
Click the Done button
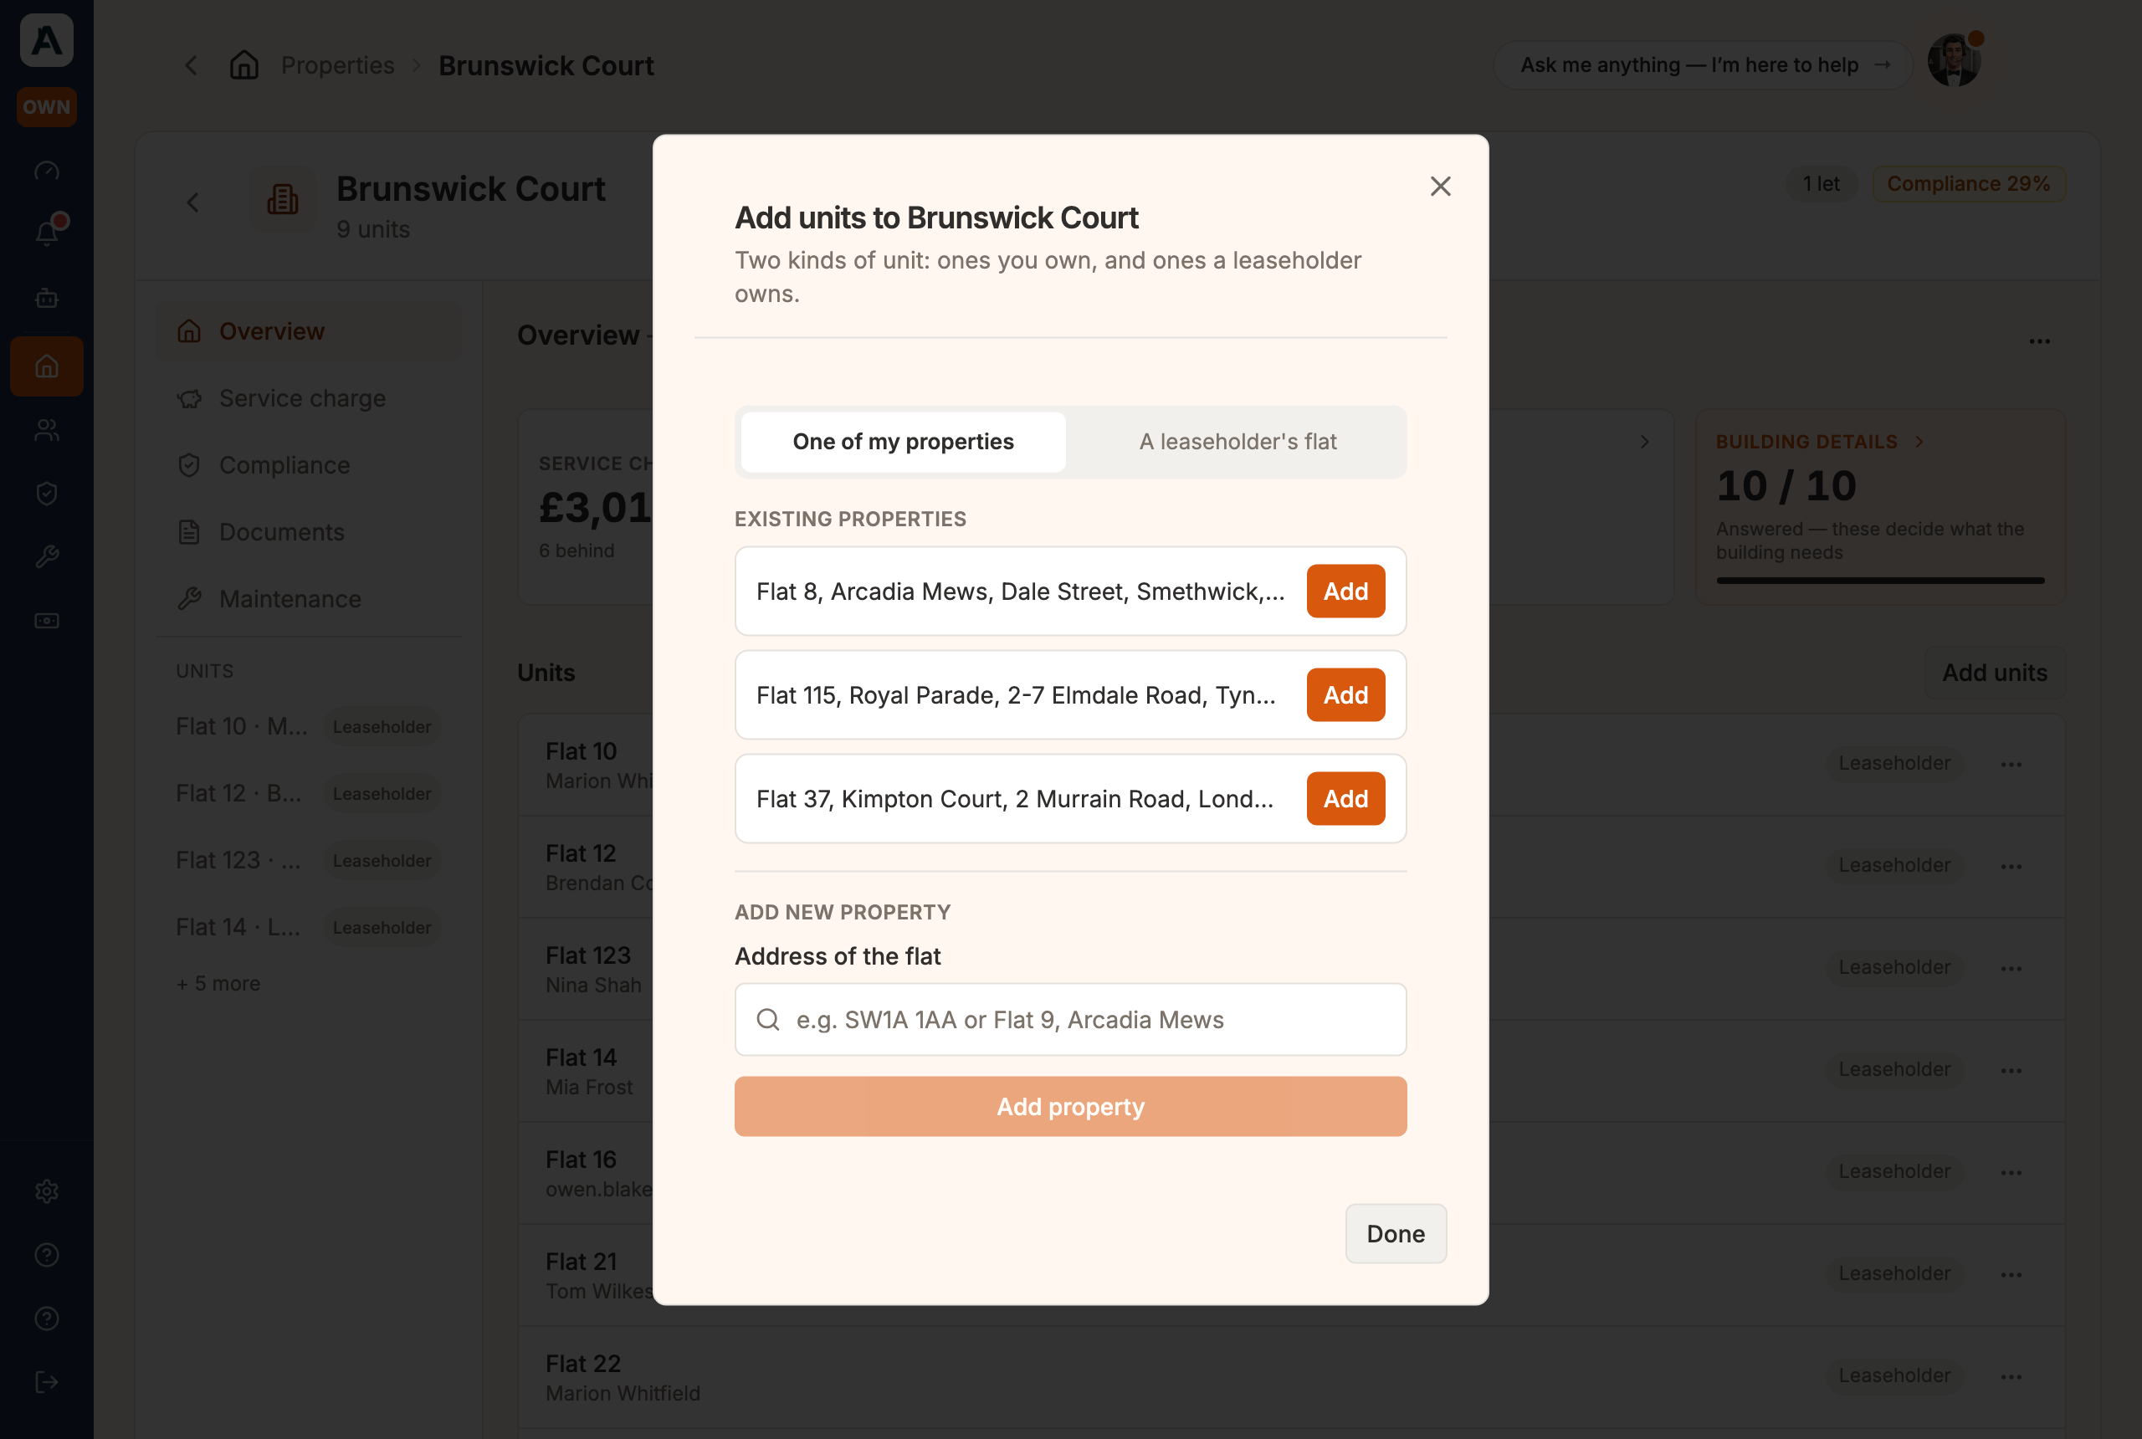point(1396,1233)
